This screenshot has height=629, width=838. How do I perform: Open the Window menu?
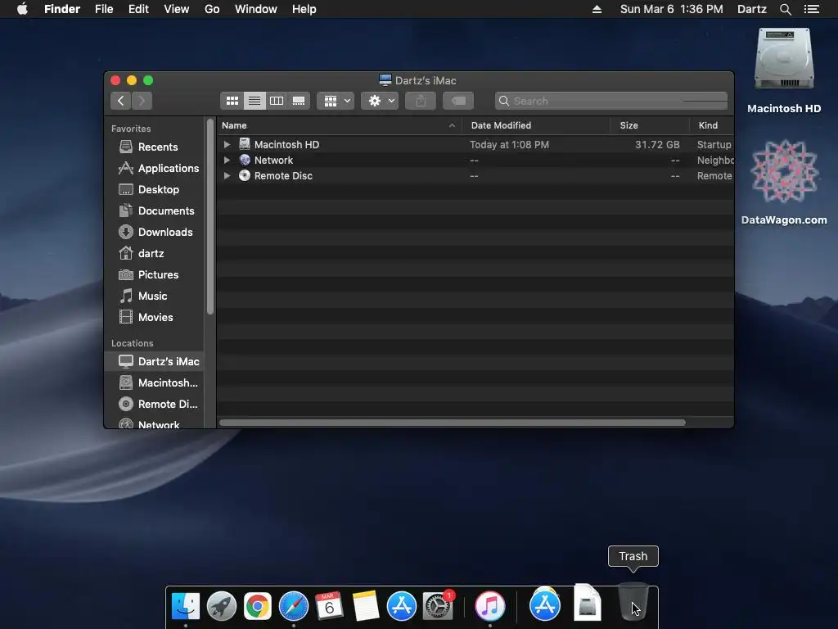(x=256, y=9)
